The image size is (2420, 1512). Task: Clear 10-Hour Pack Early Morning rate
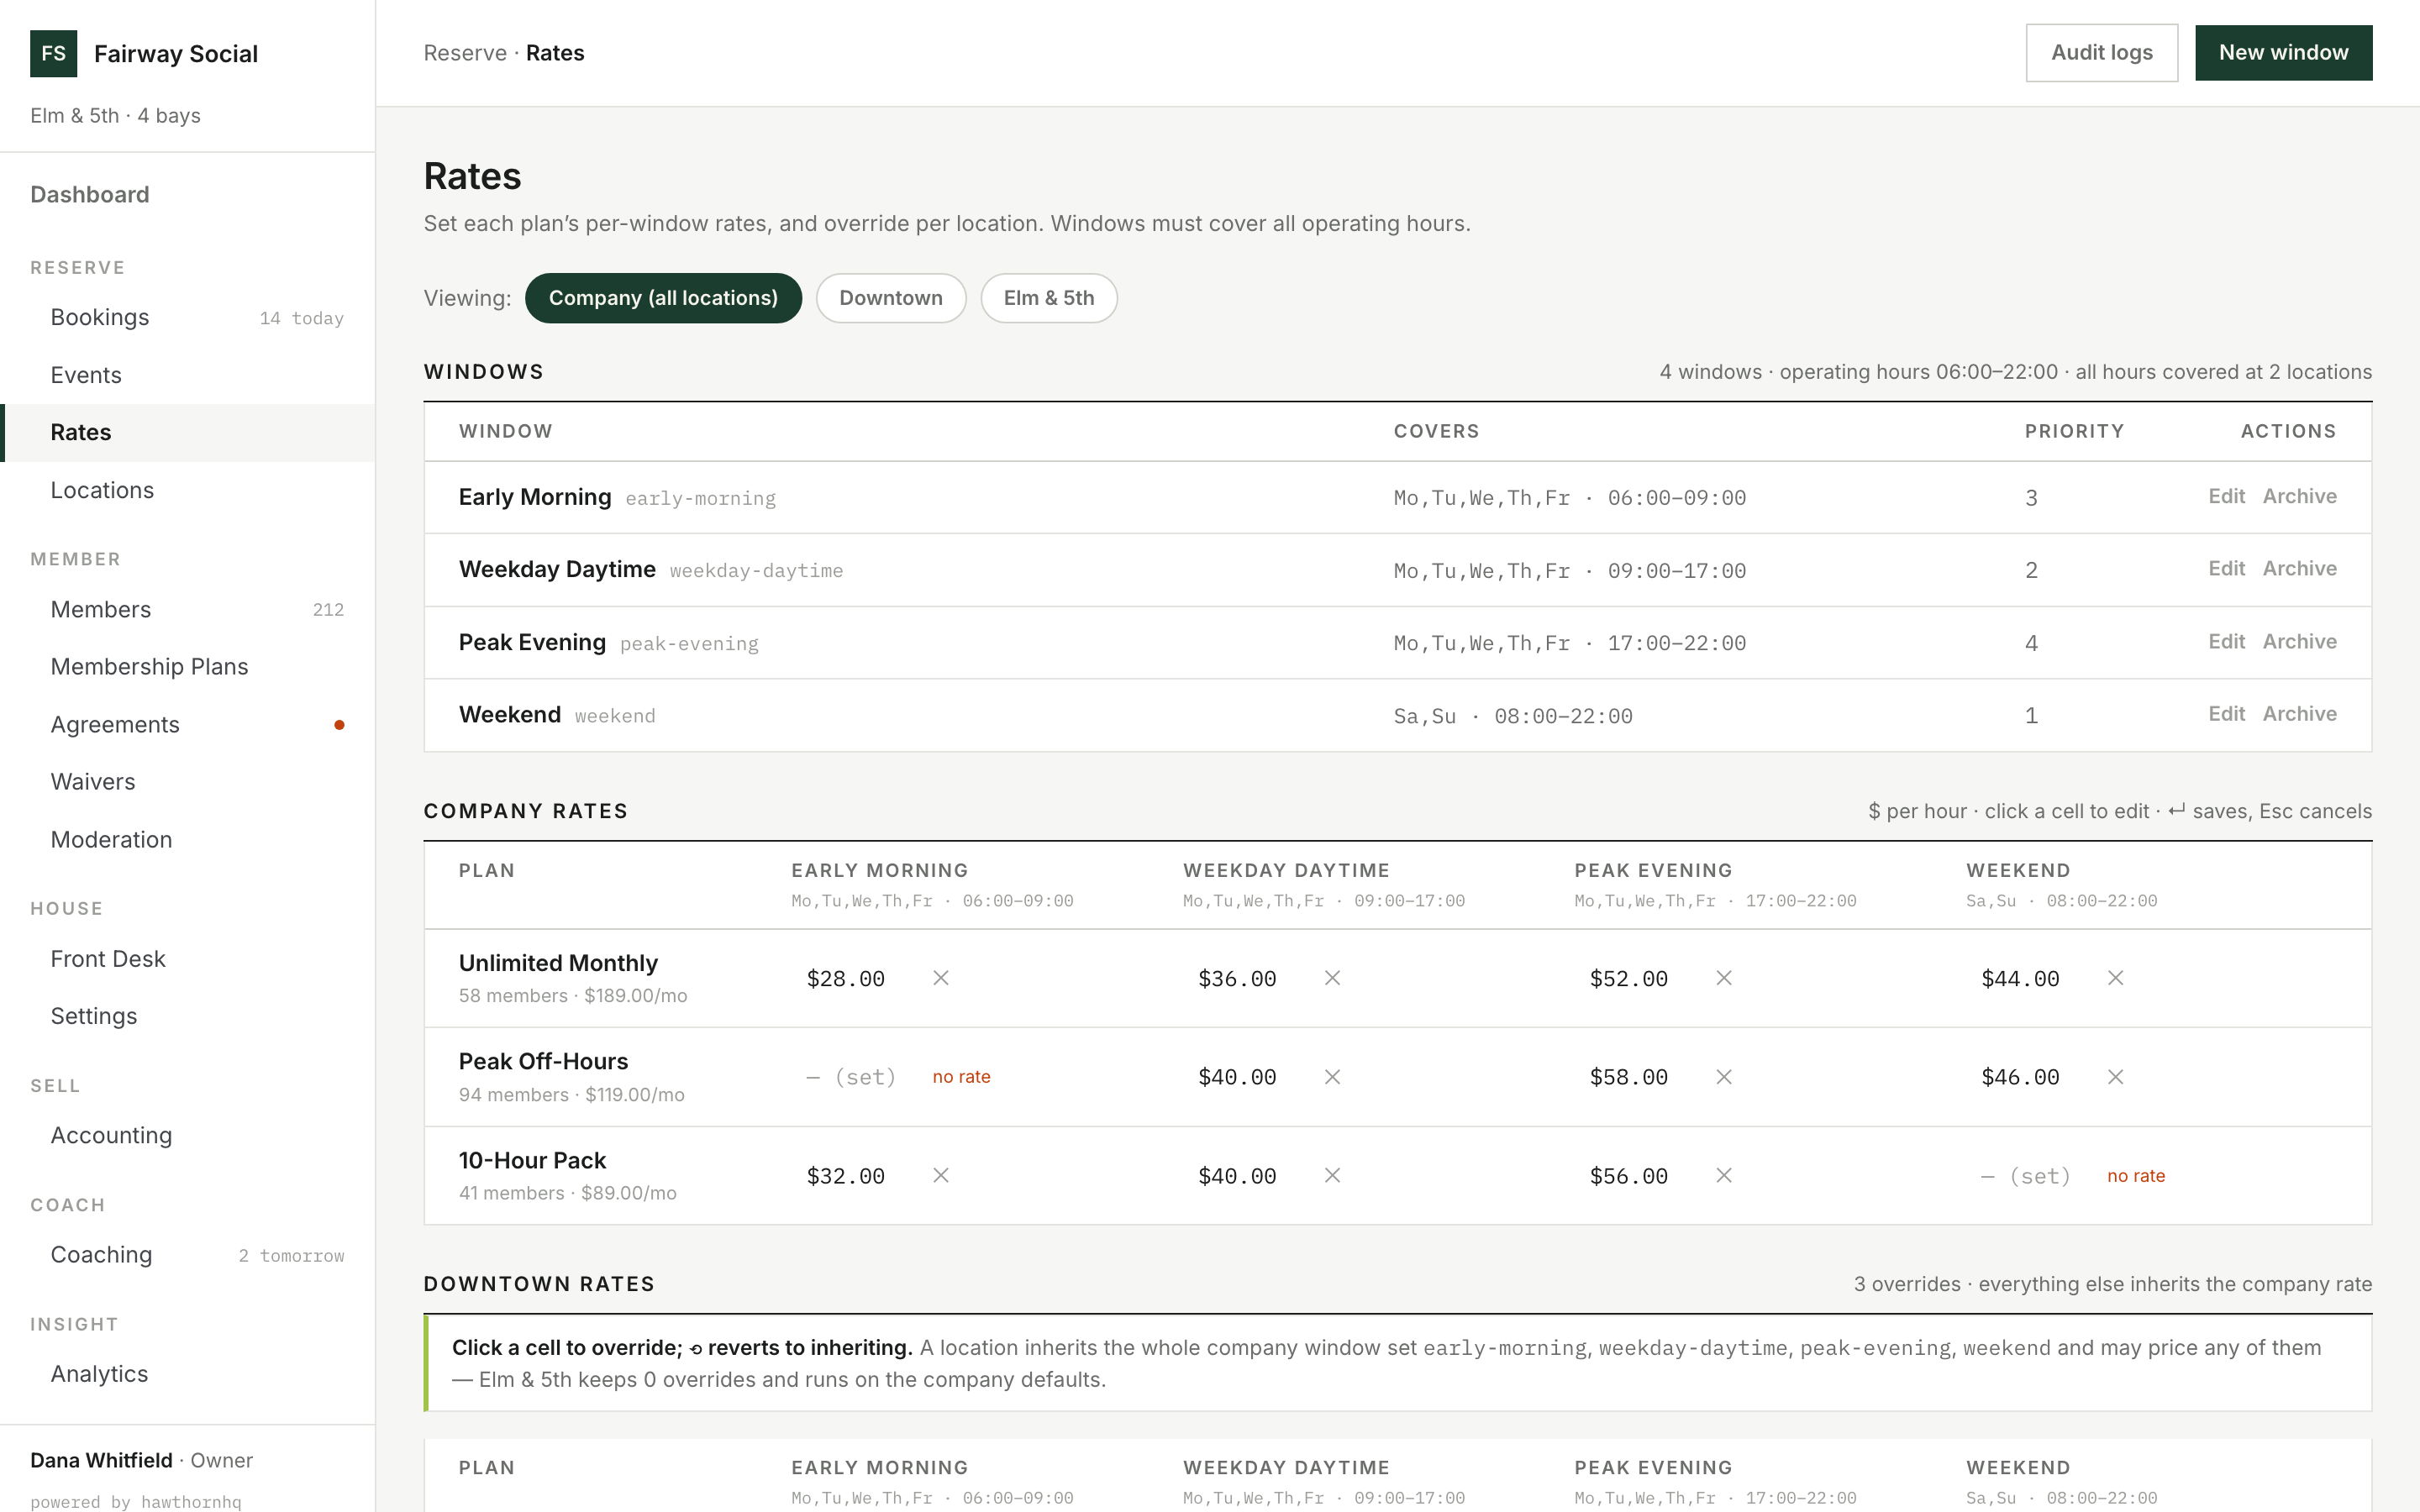click(x=941, y=1175)
